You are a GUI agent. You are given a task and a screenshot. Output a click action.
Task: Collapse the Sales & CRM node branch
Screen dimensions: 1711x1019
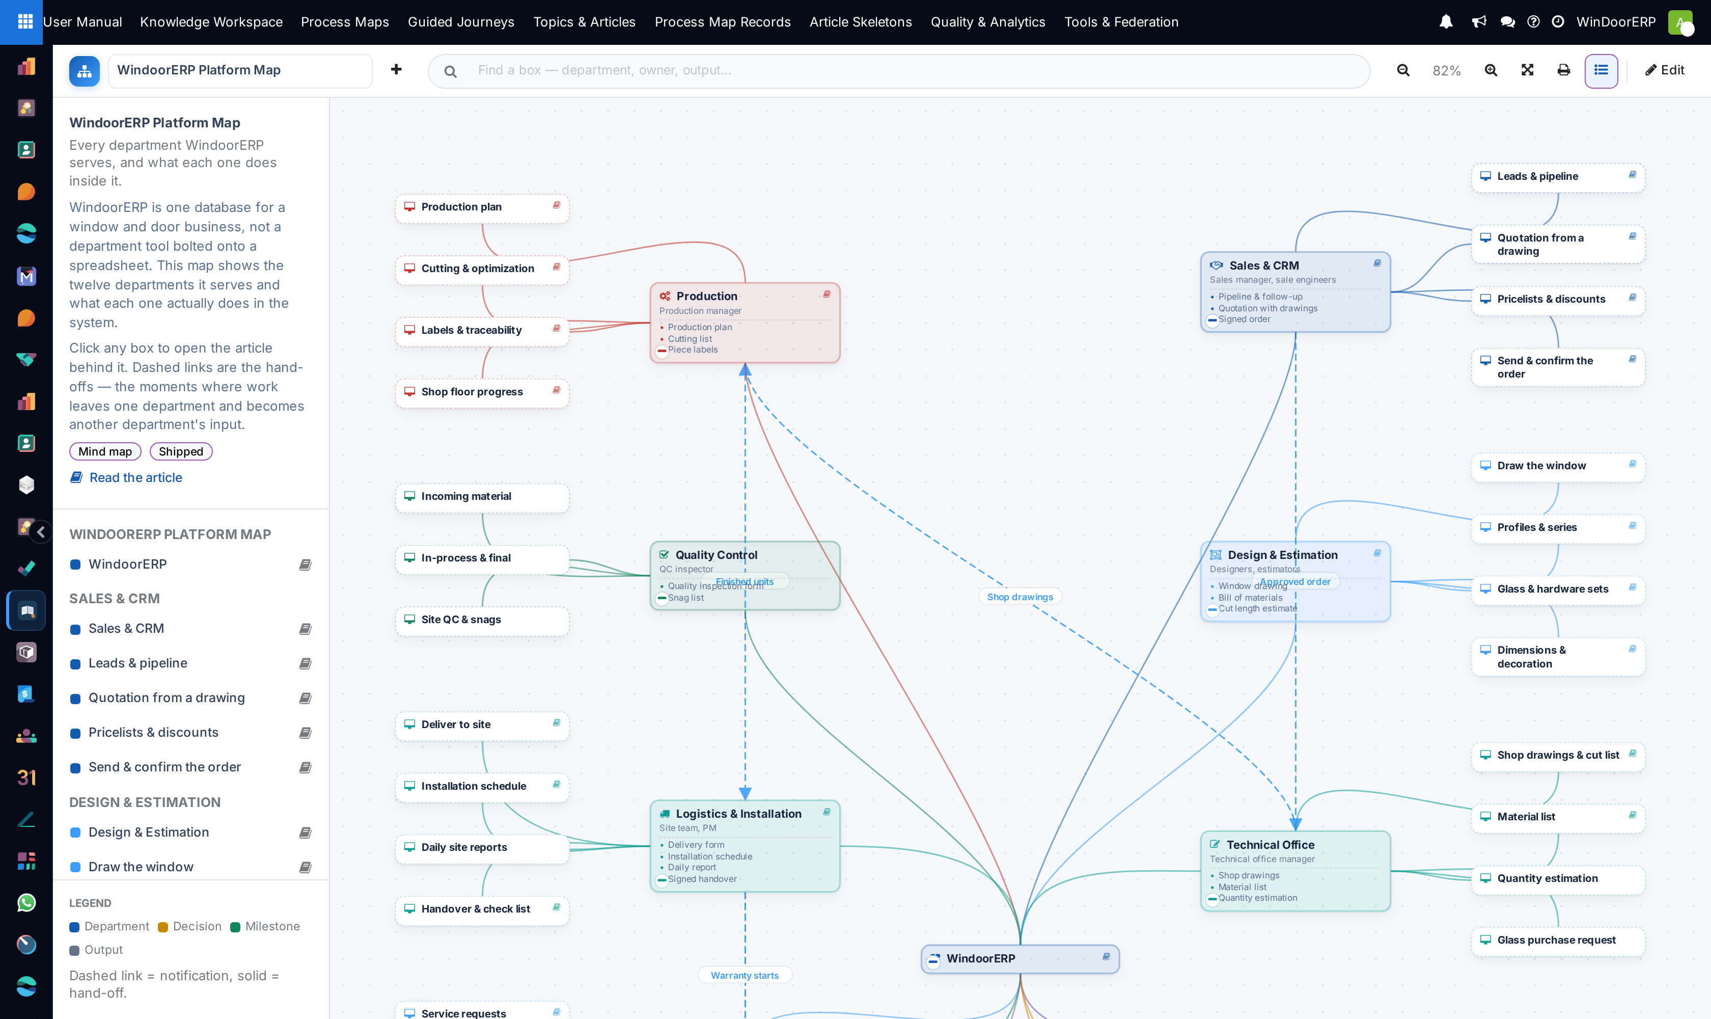pos(1212,320)
